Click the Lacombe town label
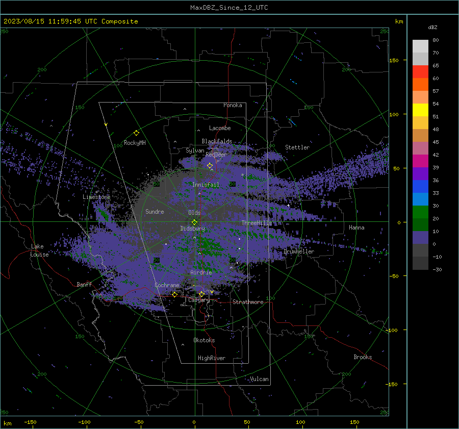This screenshot has width=459, height=429. [220, 128]
